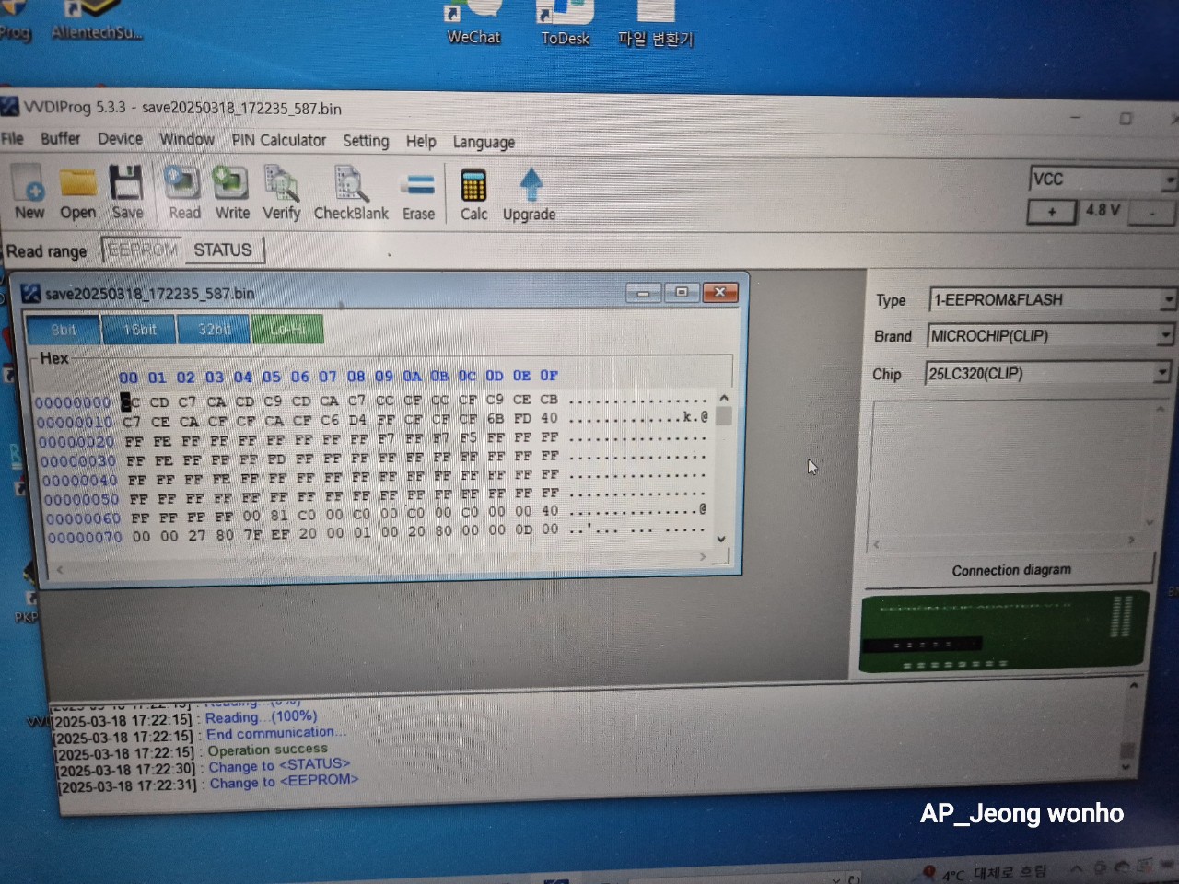Toggle the 8bit view mode

coord(64,330)
